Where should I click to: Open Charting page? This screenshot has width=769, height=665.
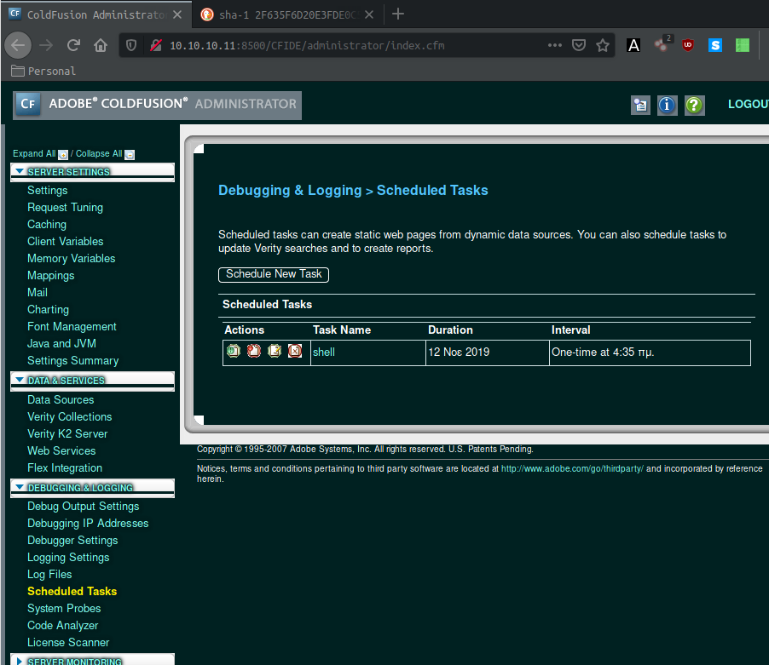click(x=48, y=309)
